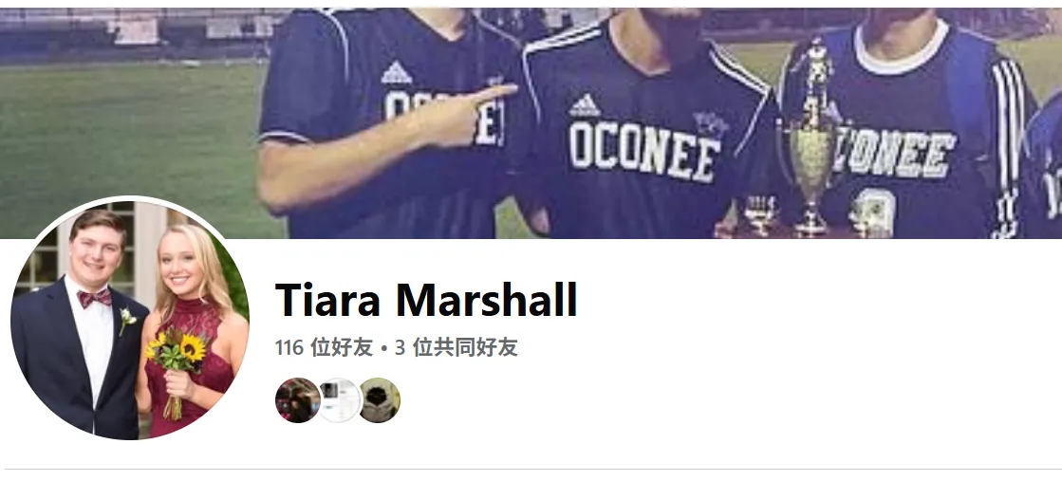Click the man's maroon bow tie in profile picture

(x=94, y=297)
